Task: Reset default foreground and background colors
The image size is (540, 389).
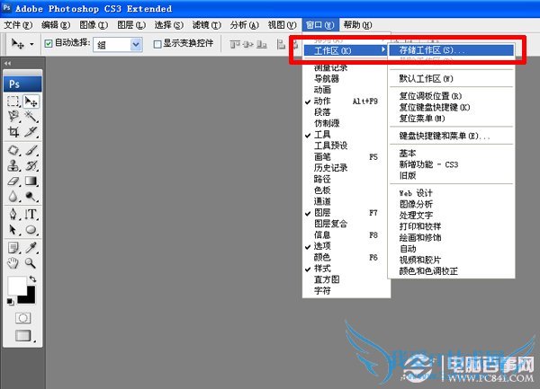Action: pyautogui.click(x=10, y=302)
